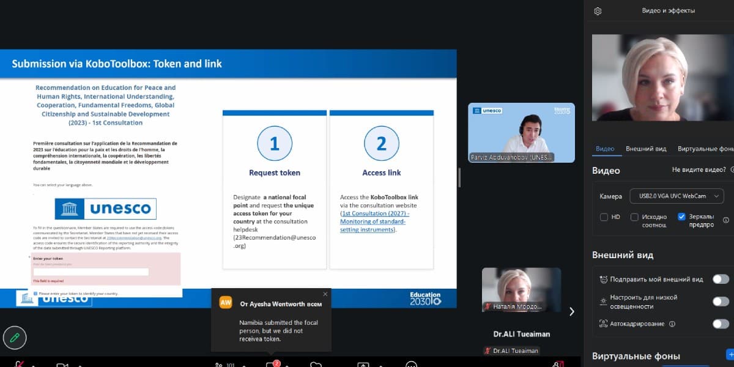Open the Камера dropdown USB2.0 VGA UVC WebCam

point(677,196)
